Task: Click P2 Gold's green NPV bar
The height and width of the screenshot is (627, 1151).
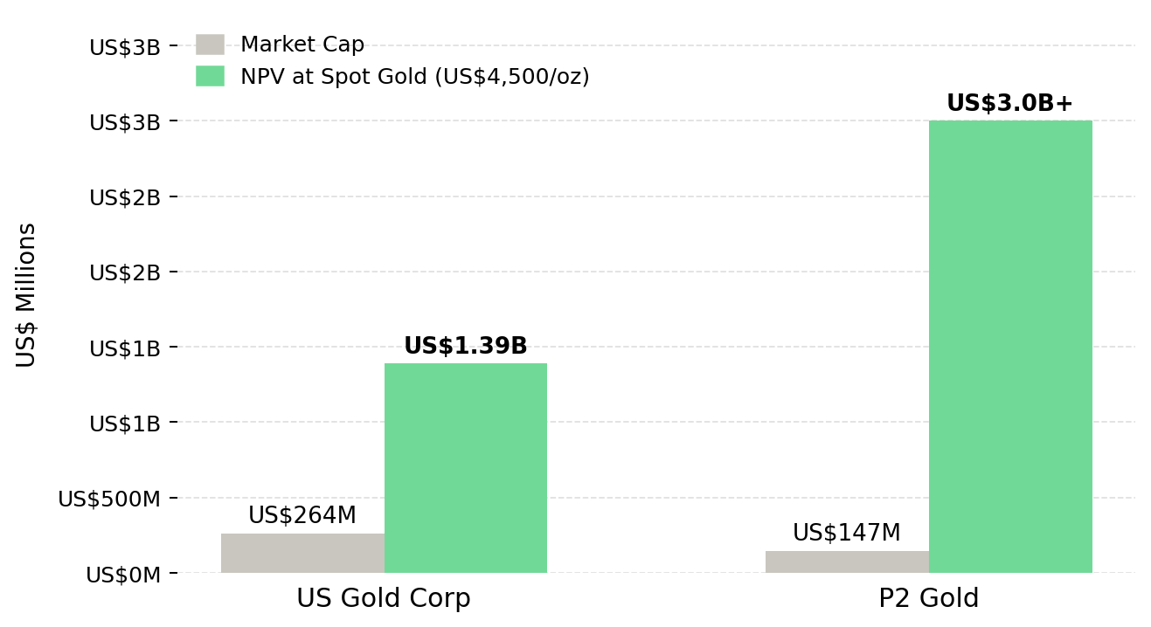Action: (x=1010, y=347)
